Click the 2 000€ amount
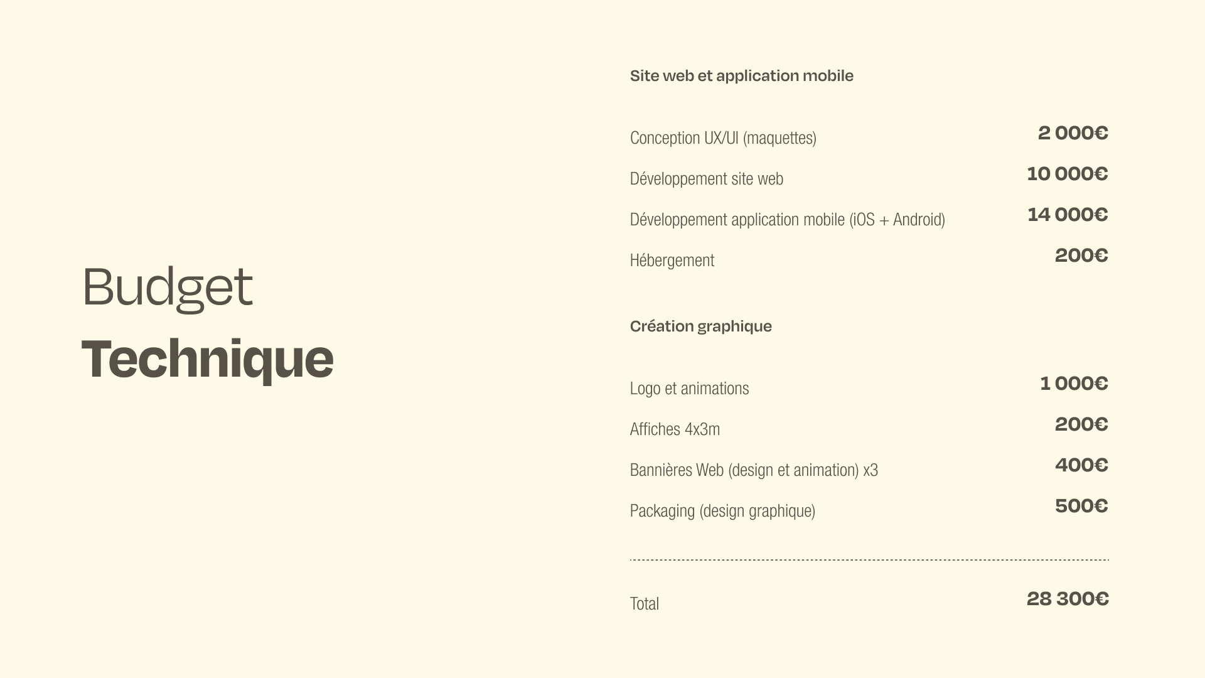Viewport: 1205px width, 678px height. coord(1073,133)
